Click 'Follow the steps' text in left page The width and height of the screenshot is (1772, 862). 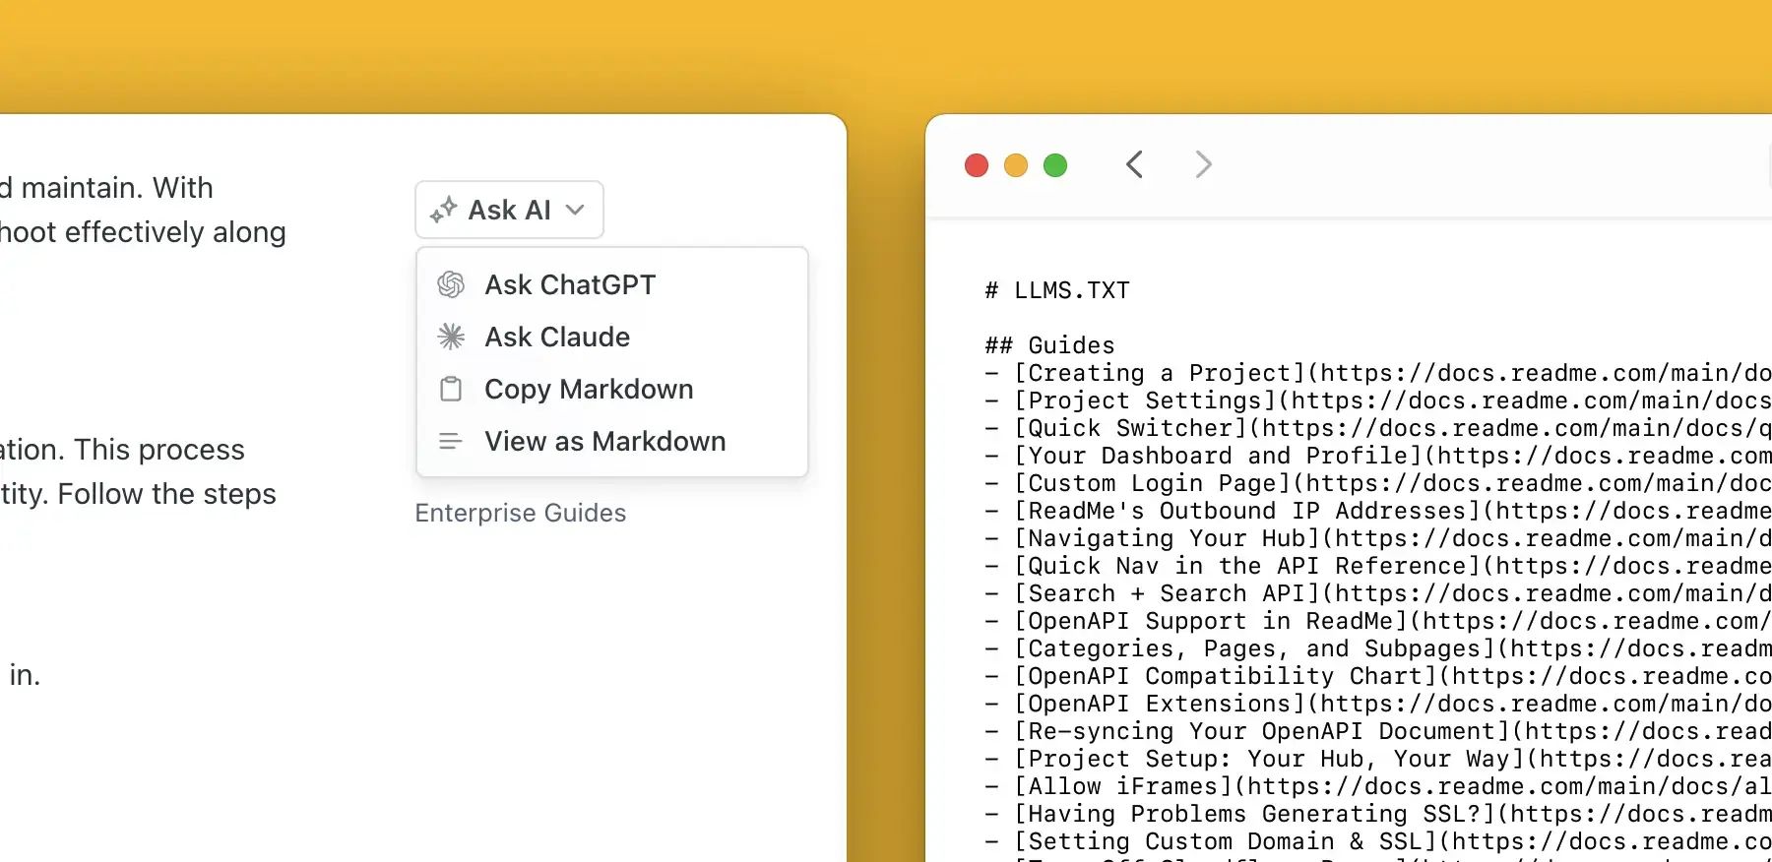point(166,494)
